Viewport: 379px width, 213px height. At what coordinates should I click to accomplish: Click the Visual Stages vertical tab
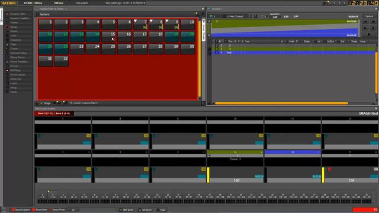click(x=204, y=30)
